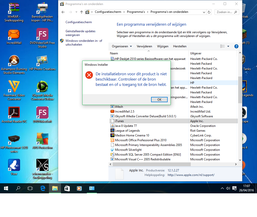Open Action Center notifications icon

tap(234, 188)
